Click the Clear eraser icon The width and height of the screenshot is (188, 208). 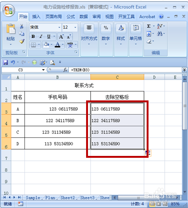(x=149, y=42)
